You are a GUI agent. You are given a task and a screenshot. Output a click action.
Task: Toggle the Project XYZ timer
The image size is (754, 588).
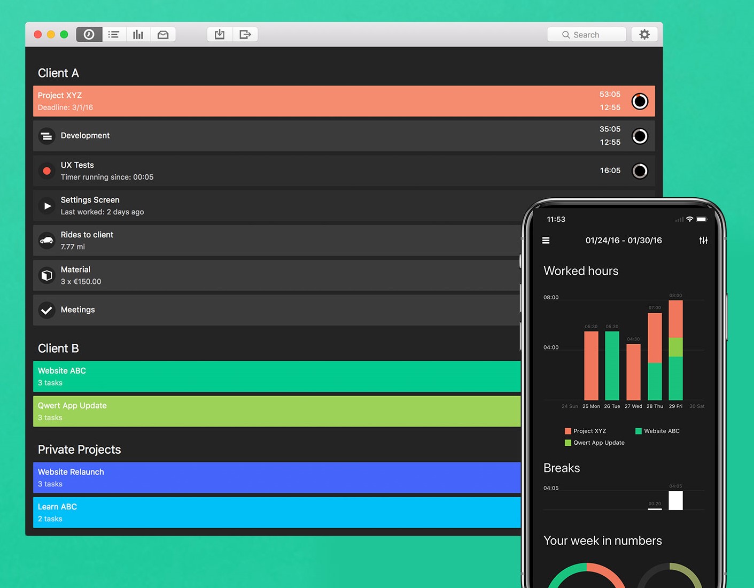click(640, 101)
